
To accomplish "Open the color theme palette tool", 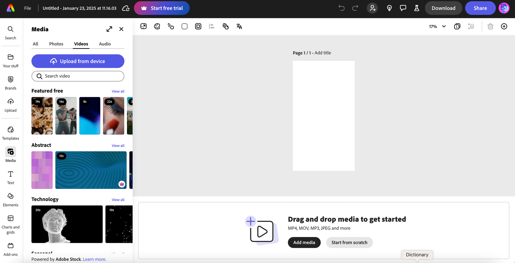I will (157, 26).
